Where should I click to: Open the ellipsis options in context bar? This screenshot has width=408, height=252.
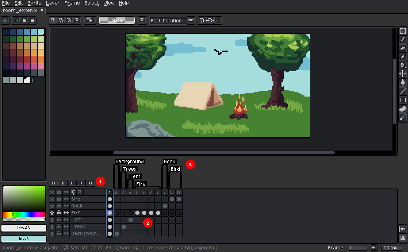click(x=218, y=20)
